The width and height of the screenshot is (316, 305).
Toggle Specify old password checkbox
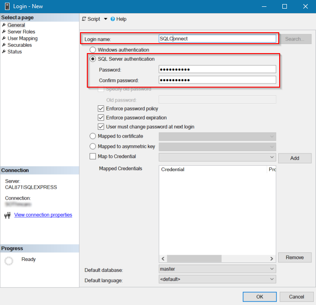101,89
